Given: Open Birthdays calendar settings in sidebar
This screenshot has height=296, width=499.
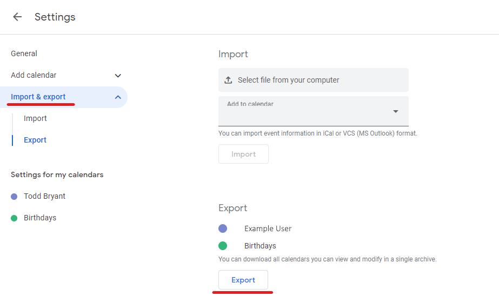Looking at the screenshot, I should click(x=40, y=218).
